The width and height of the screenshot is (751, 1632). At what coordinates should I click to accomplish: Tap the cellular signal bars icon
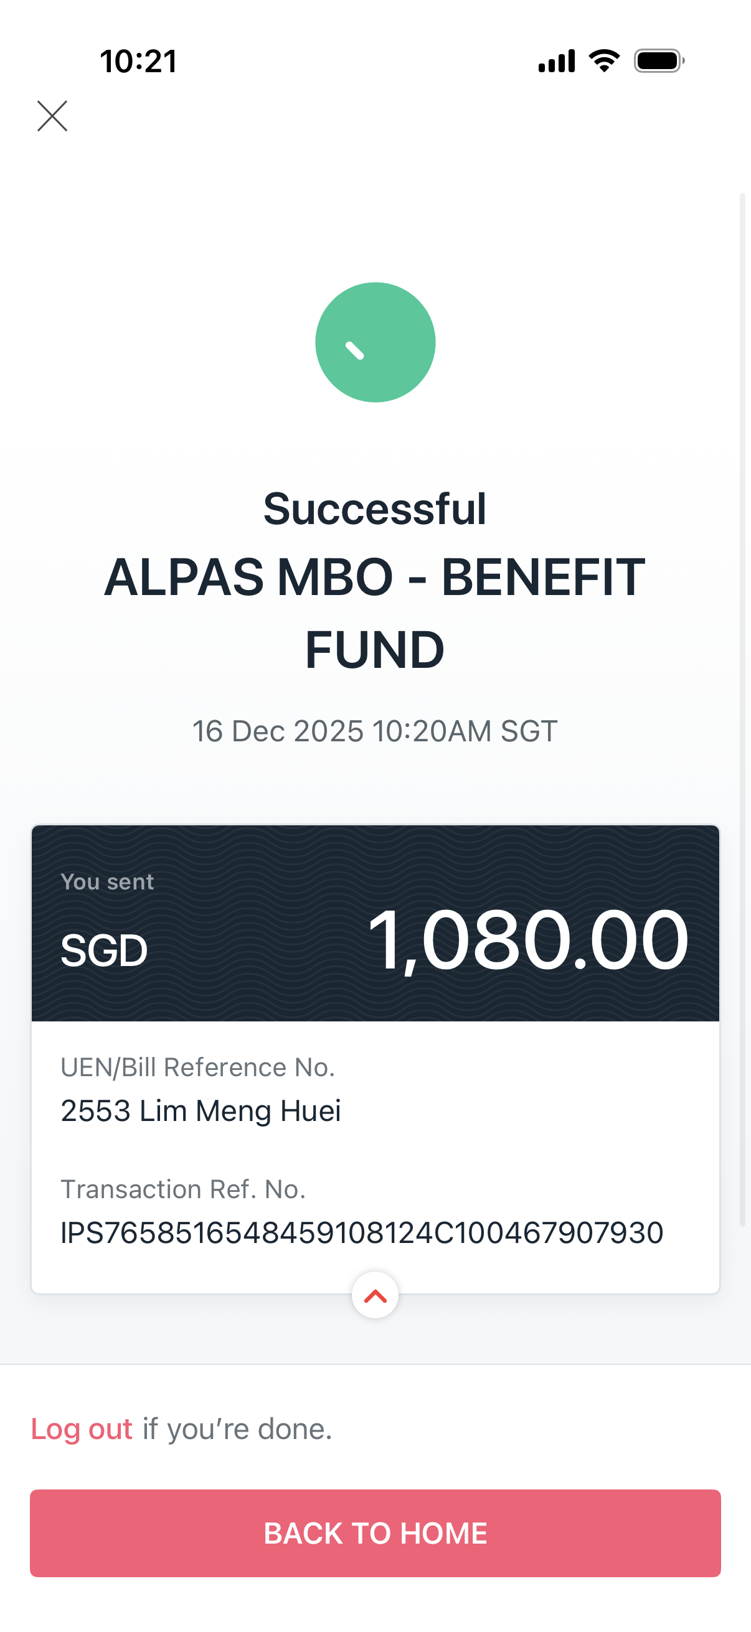557,61
